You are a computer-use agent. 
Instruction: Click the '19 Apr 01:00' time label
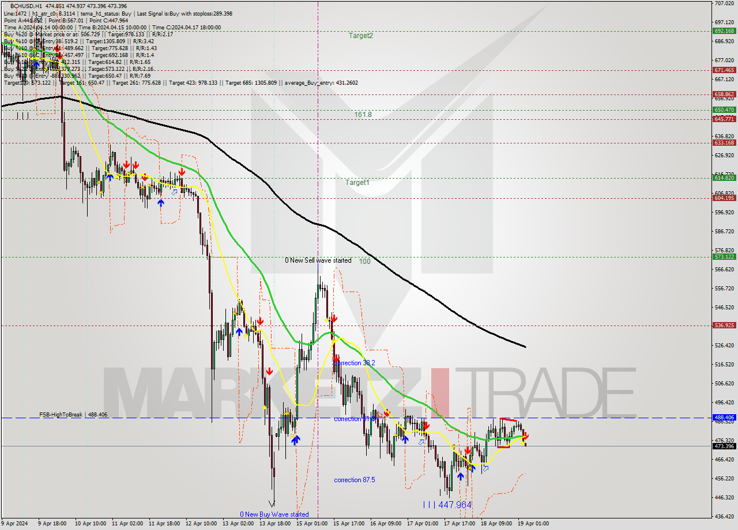(x=533, y=524)
